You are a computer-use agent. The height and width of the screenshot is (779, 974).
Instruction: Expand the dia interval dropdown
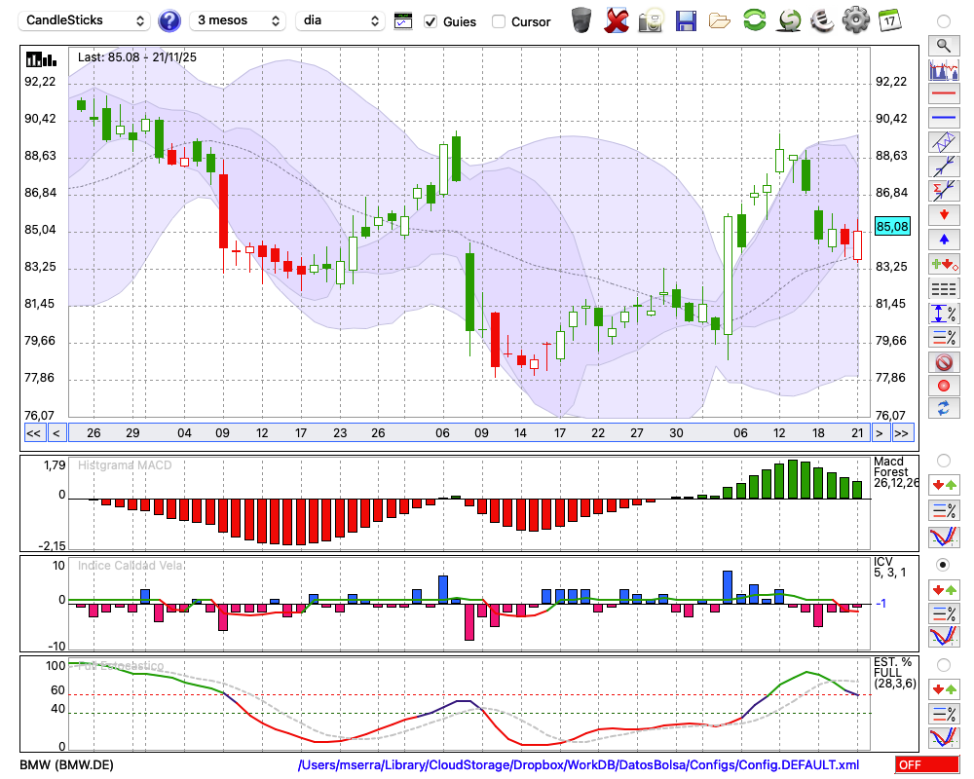coord(341,20)
